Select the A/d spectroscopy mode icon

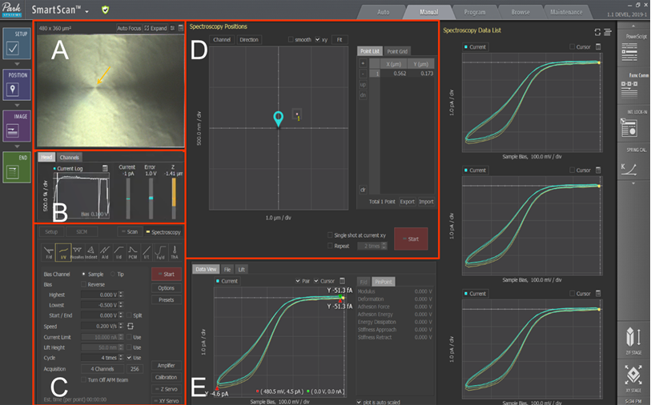coord(105,252)
